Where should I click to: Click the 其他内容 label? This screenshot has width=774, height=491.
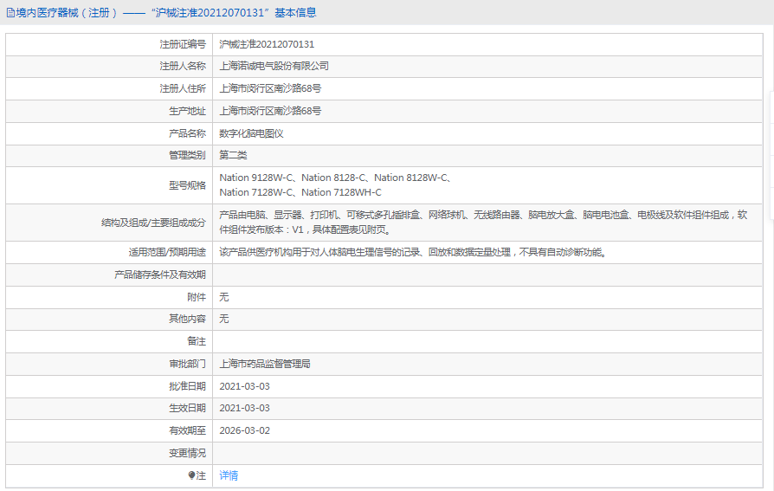[x=187, y=319]
